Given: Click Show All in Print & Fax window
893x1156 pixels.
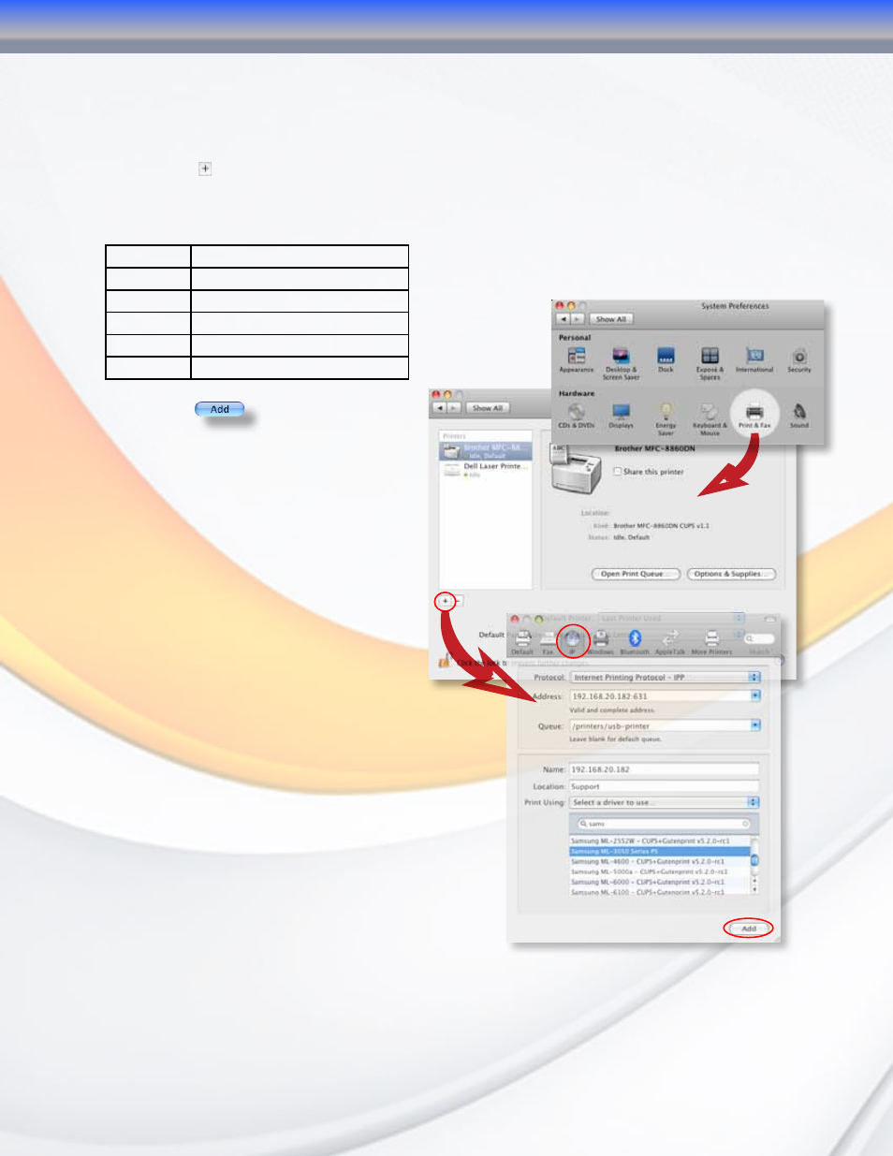Looking at the screenshot, I should [488, 408].
